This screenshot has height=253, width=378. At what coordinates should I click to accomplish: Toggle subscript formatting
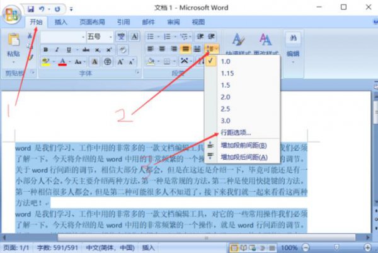[98, 50]
